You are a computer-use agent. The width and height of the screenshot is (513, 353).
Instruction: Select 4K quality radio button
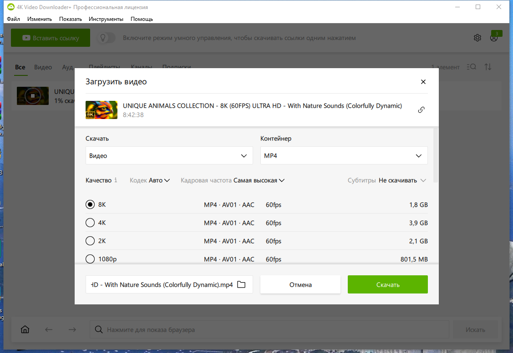click(x=90, y=223)
